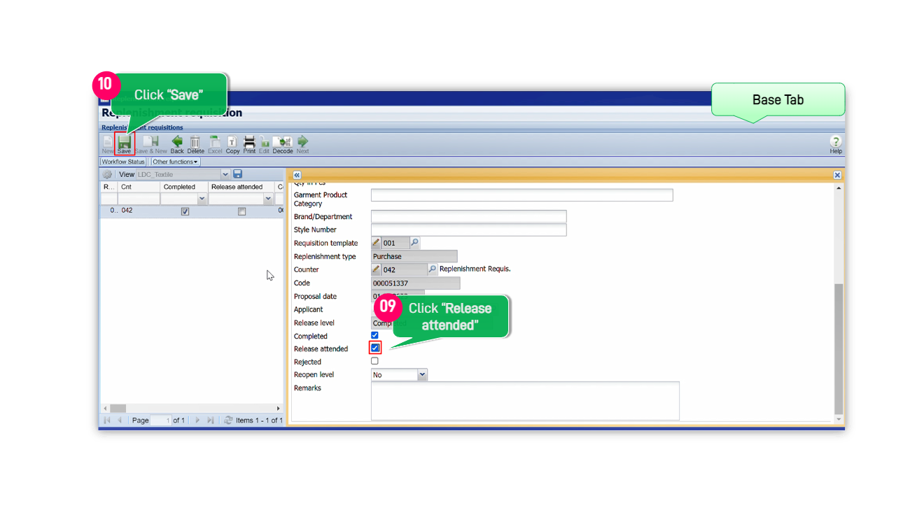This screenshot has height=508, width=924.
Task: Click the Completed column header
Action: 184,187
